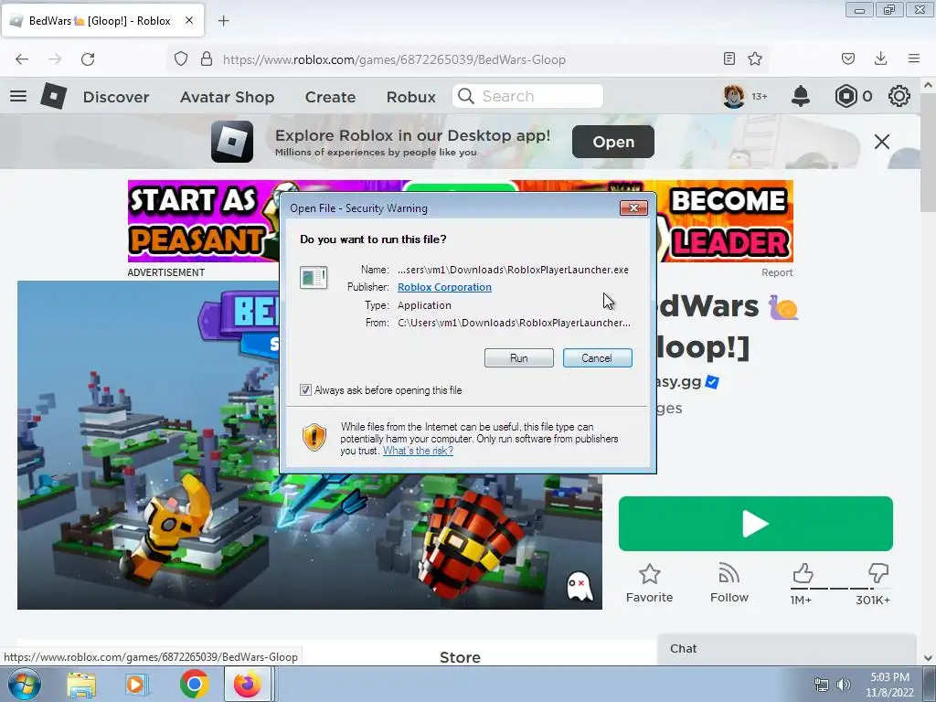Click the Firefox taskbar icon
936x702 pixels.
(x=248, y=684)
